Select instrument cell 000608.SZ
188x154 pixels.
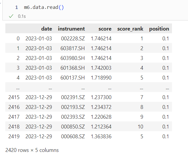73,136
